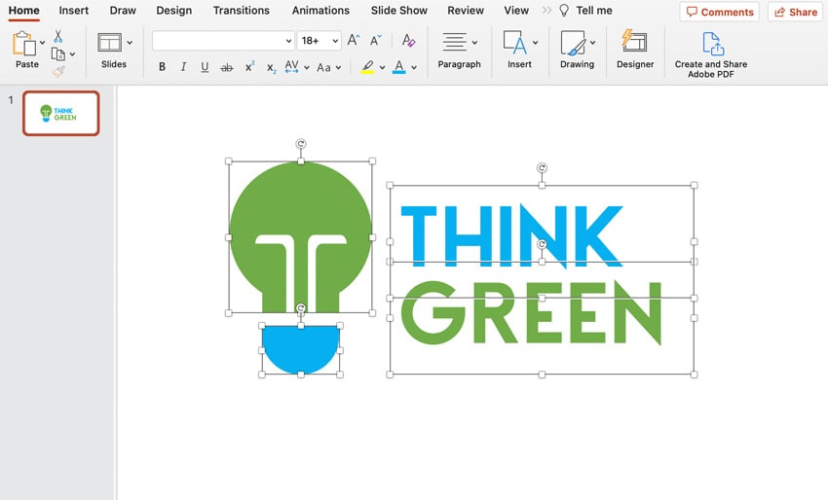Open the Comments button
828x500 pixels.
(720, 12)
